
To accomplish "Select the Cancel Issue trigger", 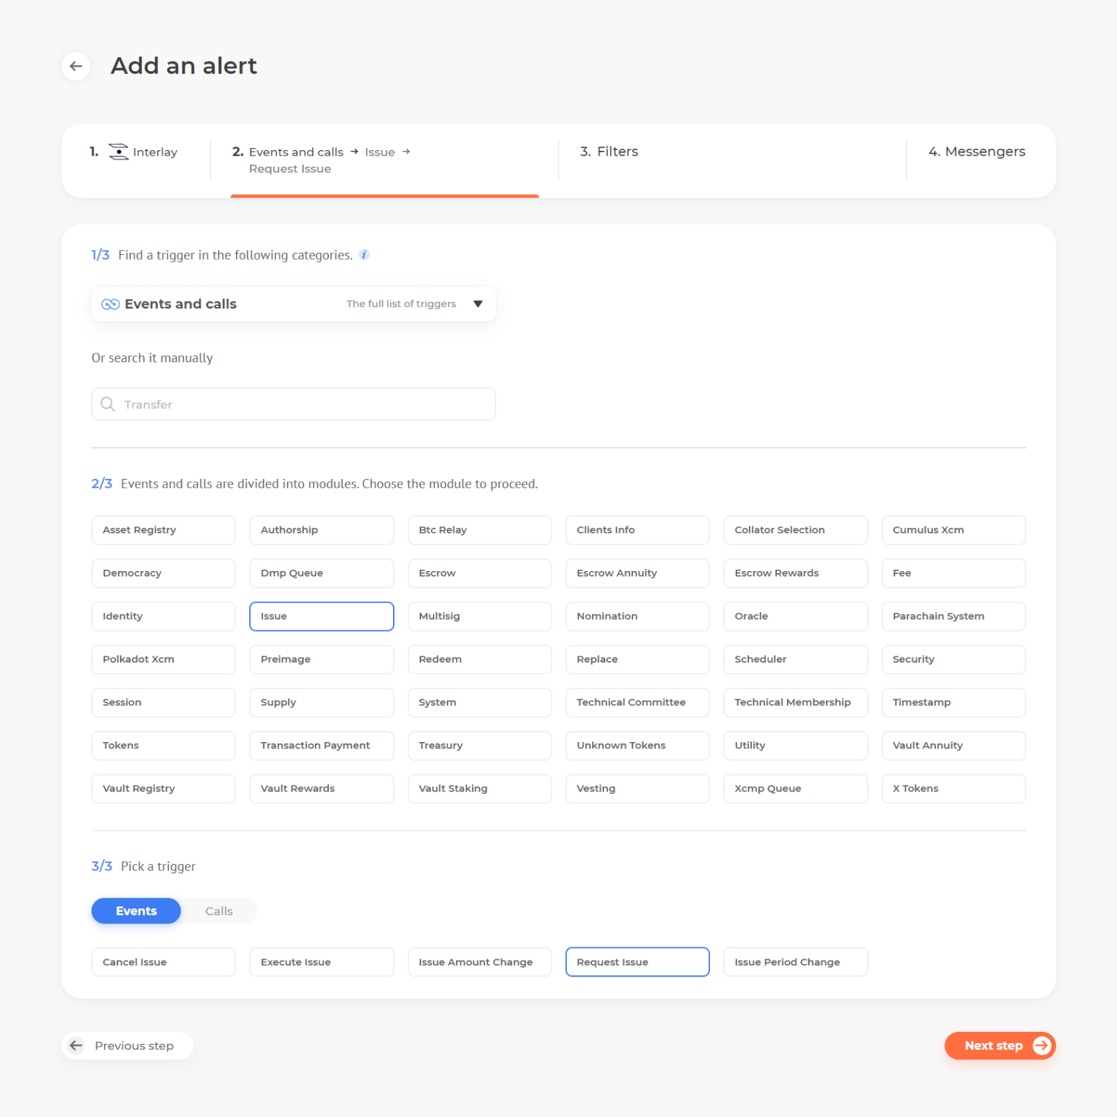I will [163, 962].
